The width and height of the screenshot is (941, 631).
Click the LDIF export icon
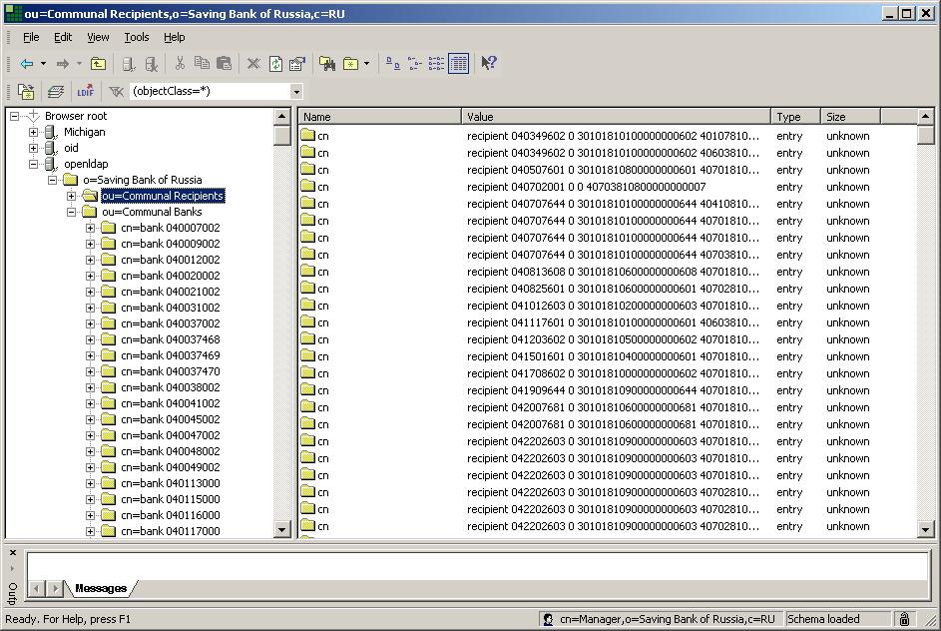coord(85,91)
